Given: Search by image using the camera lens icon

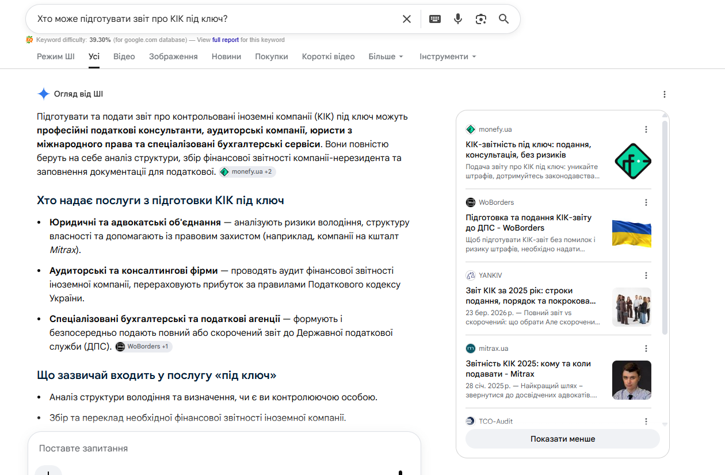Looking at the screenshot, I should (x=481, y=19).
